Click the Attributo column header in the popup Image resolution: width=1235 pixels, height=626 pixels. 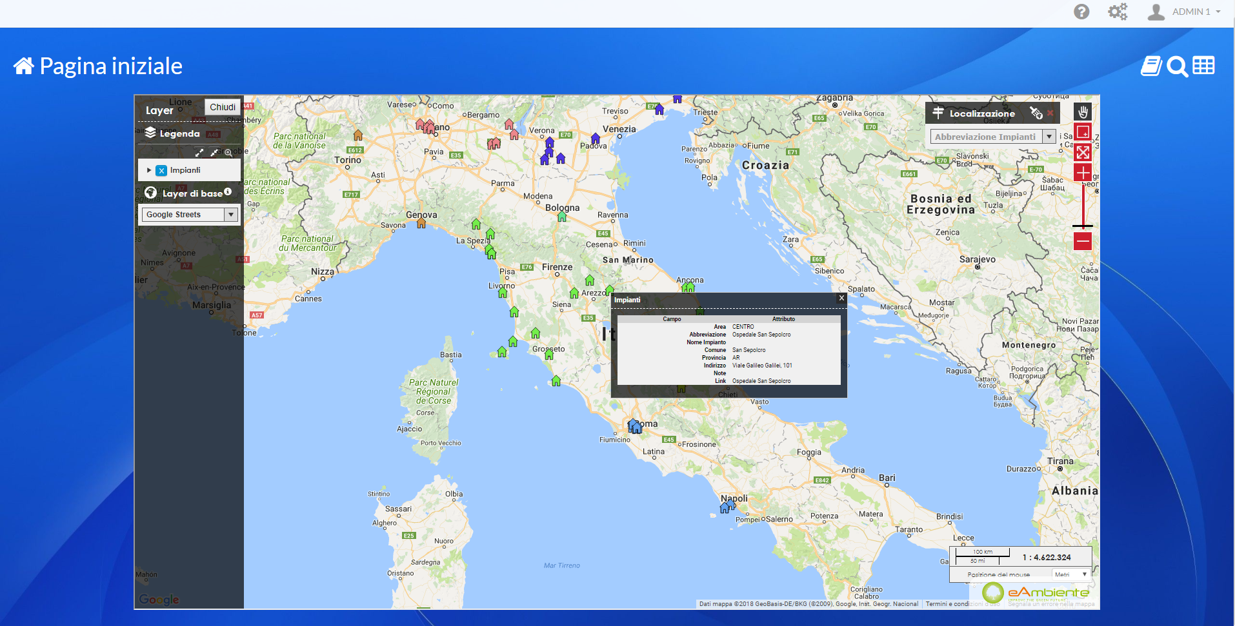tap(783, 319)
